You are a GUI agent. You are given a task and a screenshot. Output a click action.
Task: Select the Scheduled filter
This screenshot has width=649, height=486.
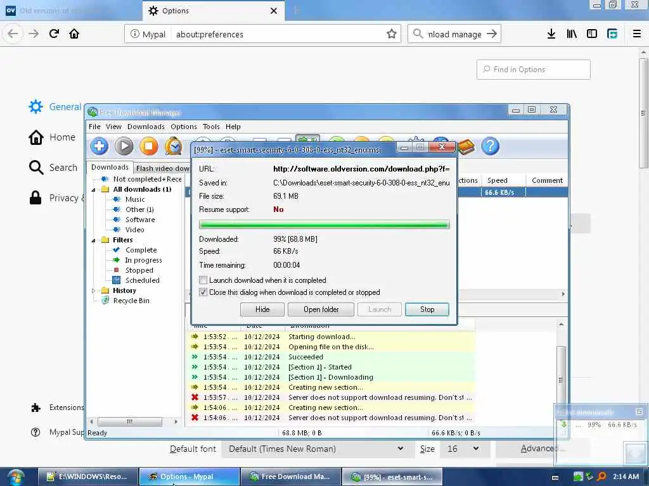[143, 280]
